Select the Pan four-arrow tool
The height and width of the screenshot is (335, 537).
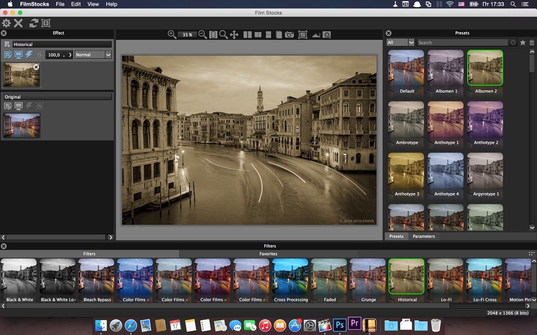(234, 35)
